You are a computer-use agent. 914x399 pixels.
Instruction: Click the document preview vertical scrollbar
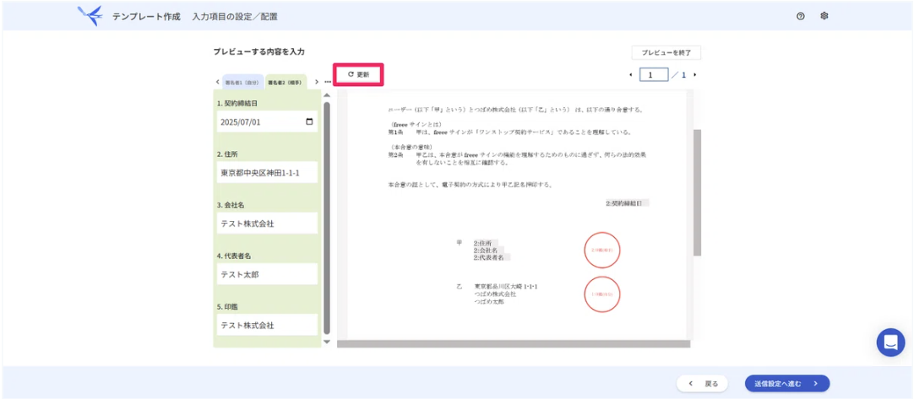(x=697, y=192)
